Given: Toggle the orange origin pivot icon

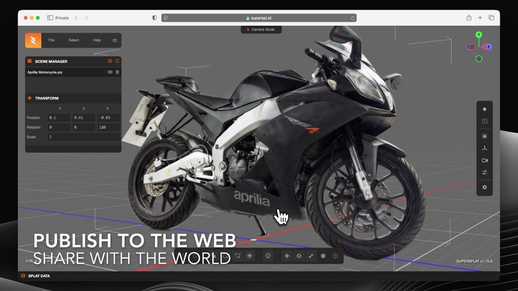Looking at the screenshot, I should coord(335,256).
